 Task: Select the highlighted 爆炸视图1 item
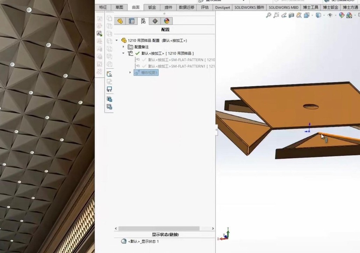146,73
